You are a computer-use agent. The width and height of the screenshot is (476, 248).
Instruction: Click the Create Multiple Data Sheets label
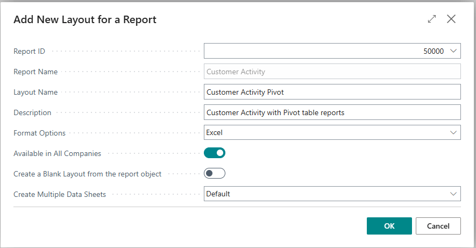pyautogui.click(x=60, y=194)
